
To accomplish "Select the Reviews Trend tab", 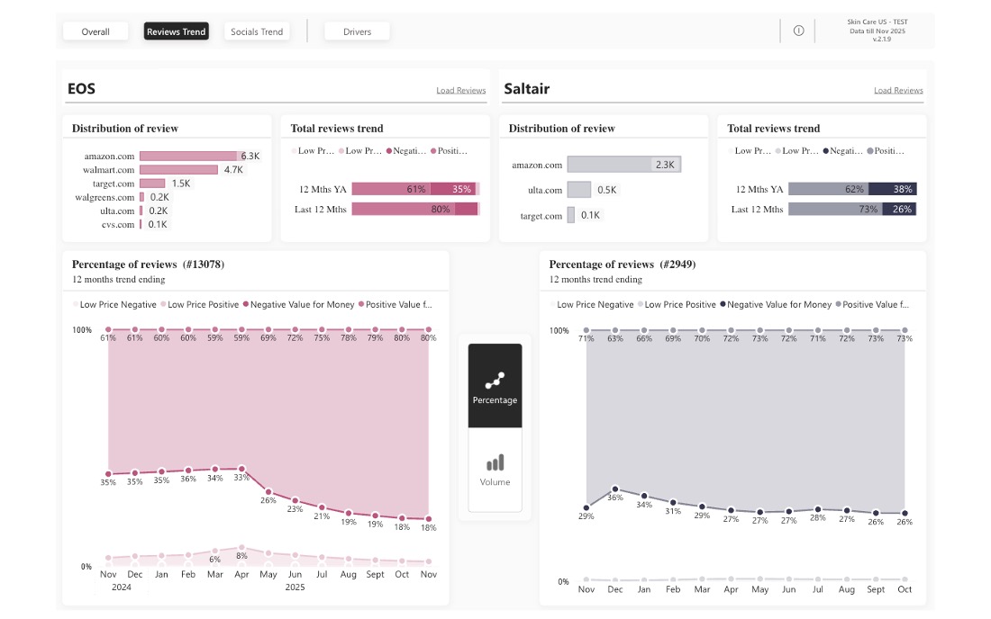I will [x=176, y=31].
